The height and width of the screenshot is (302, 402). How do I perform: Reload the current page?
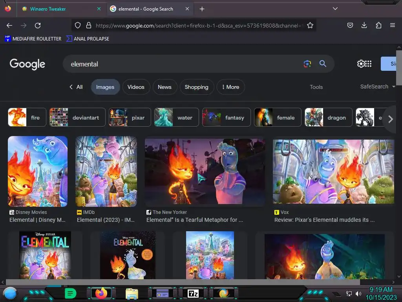click(38, 26)
